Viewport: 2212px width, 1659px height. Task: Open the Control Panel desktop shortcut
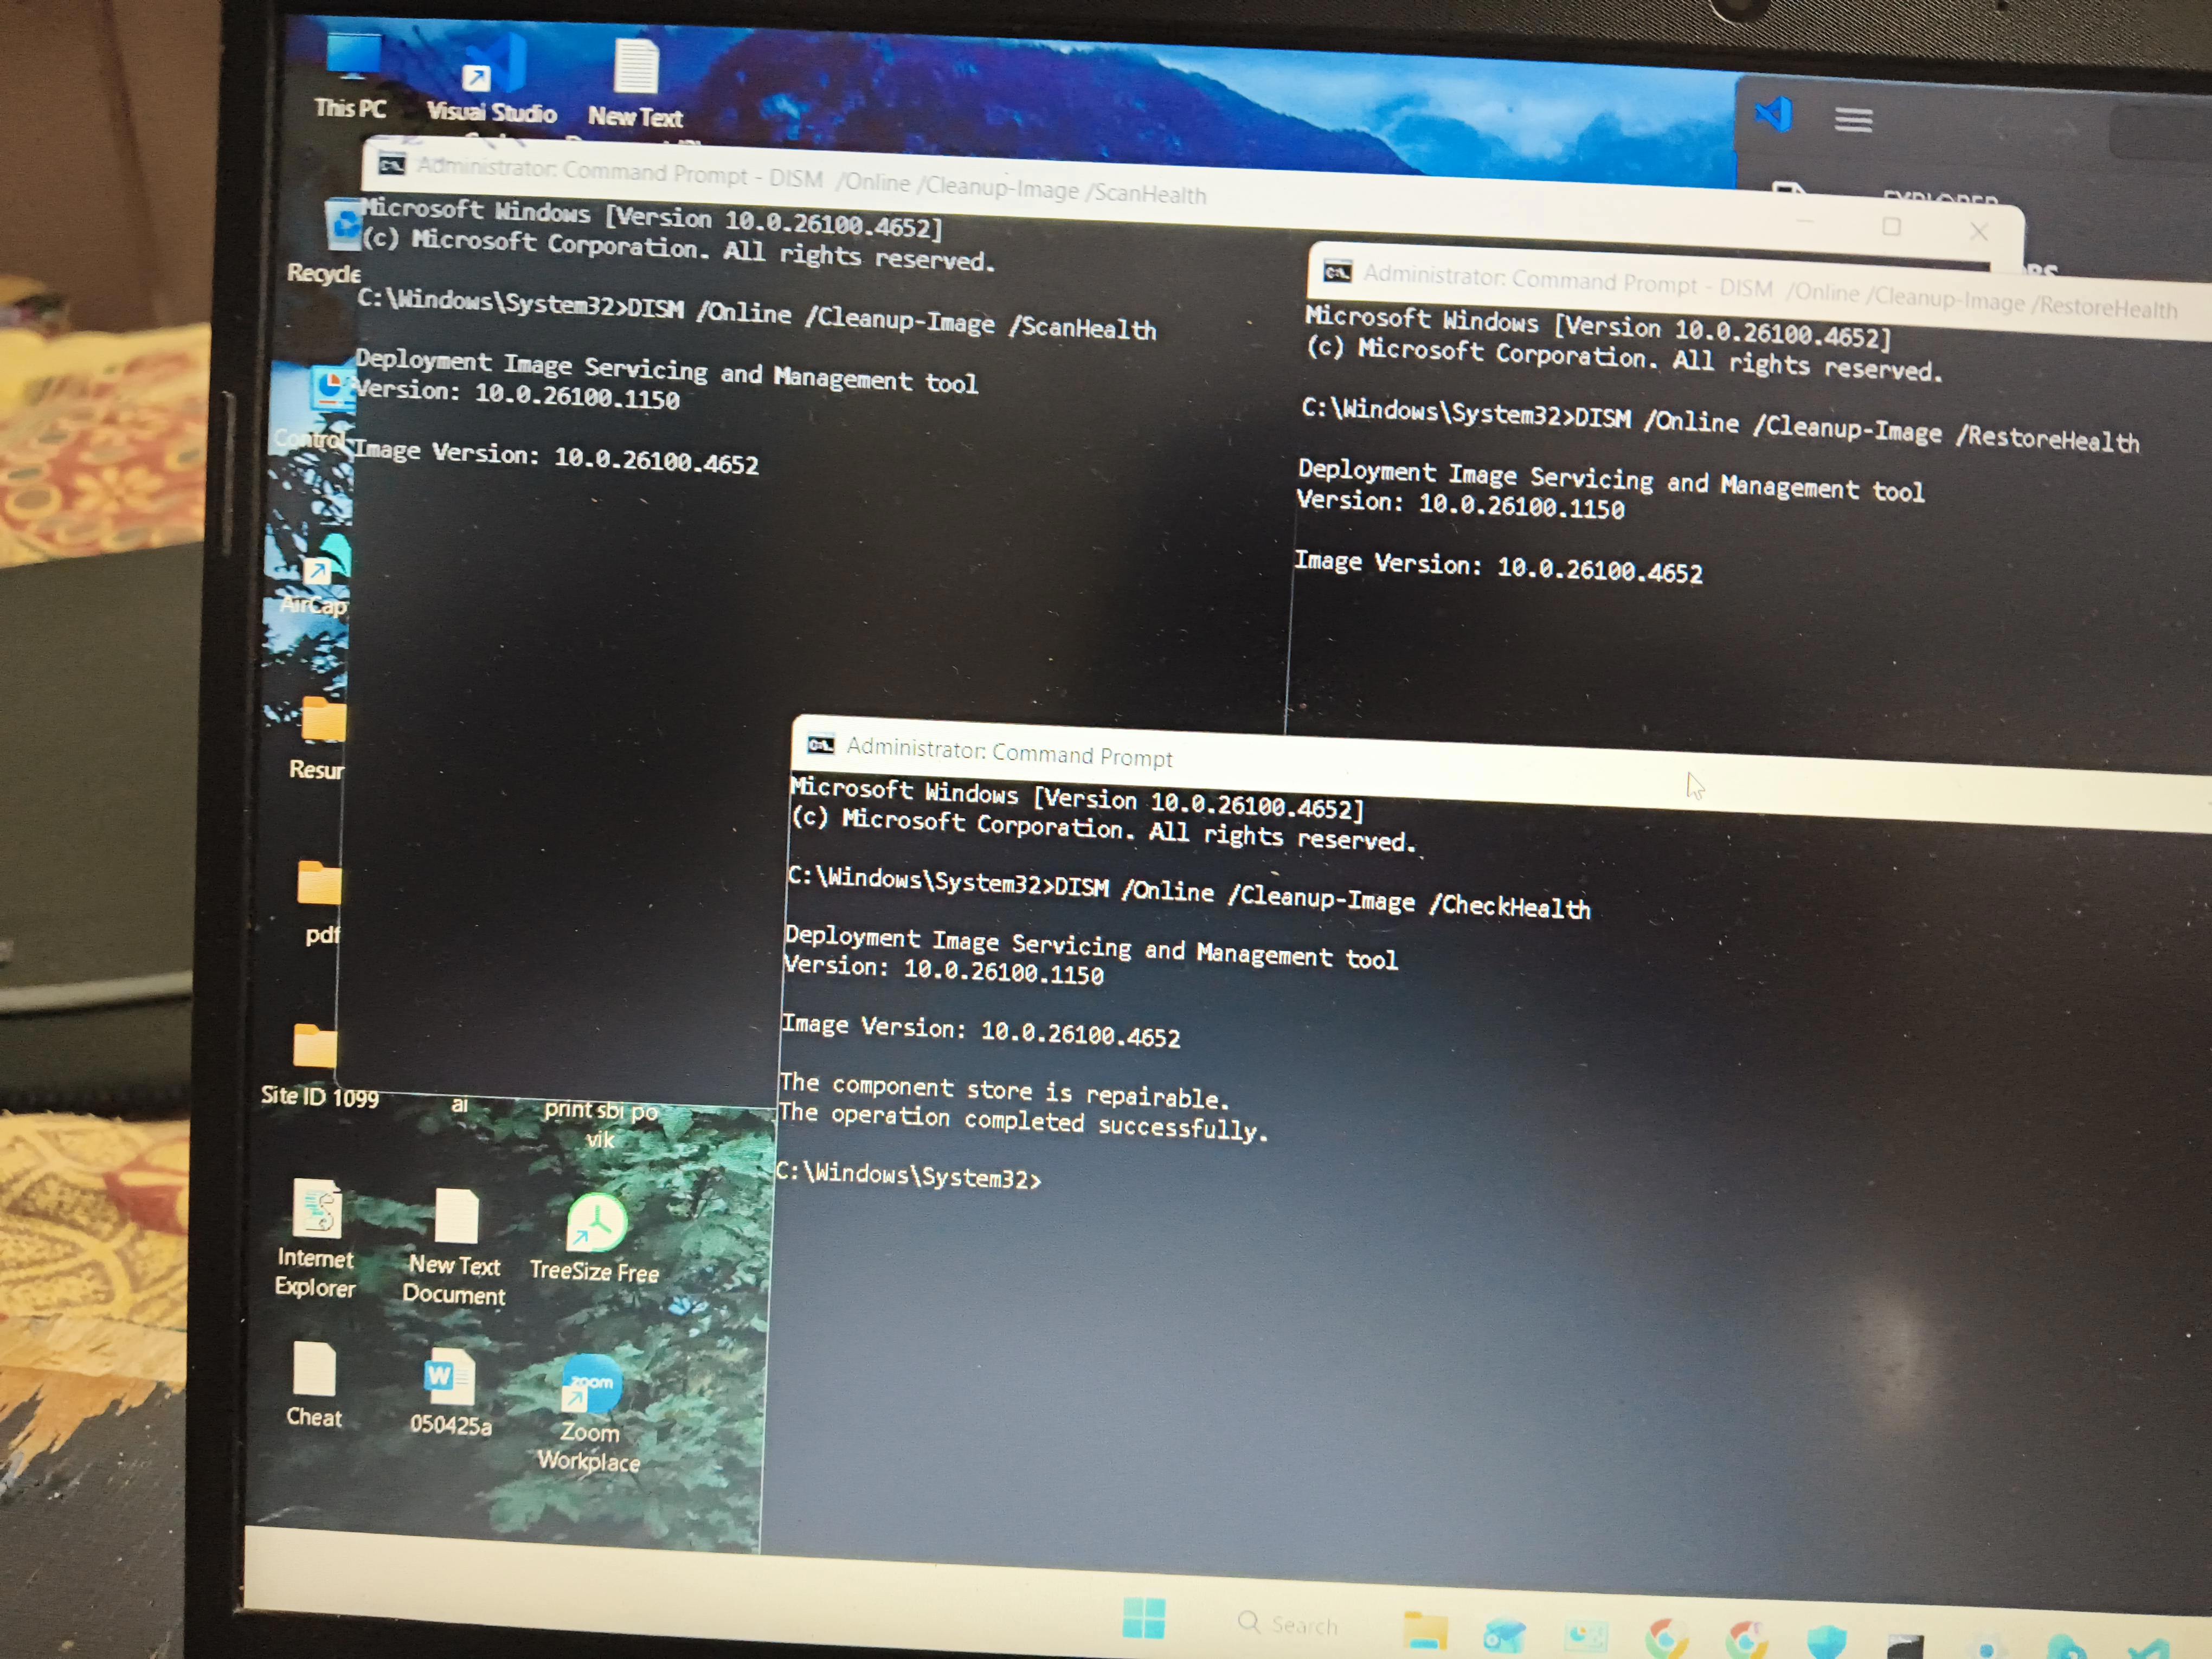tap(318, 408)
